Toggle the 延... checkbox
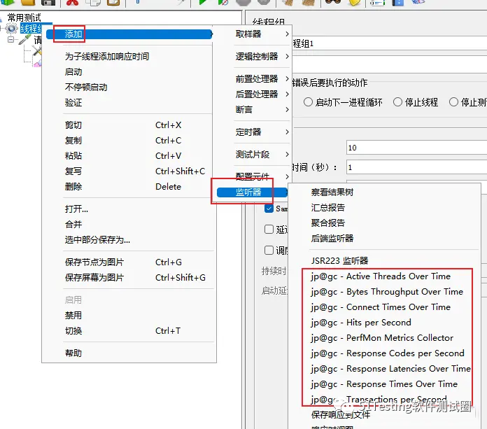The width and height of the screenshot is (487, 429). pos(269,230)
